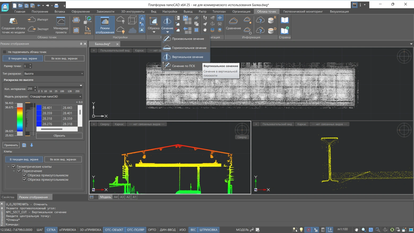
Task: Enable 'Не подсвечивать облака точек' checkbox
Action: (x=5, y=52)
